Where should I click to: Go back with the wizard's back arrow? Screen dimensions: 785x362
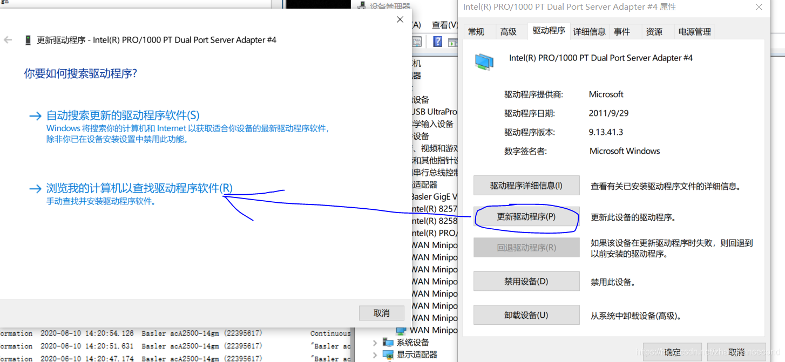coord(8,40)
